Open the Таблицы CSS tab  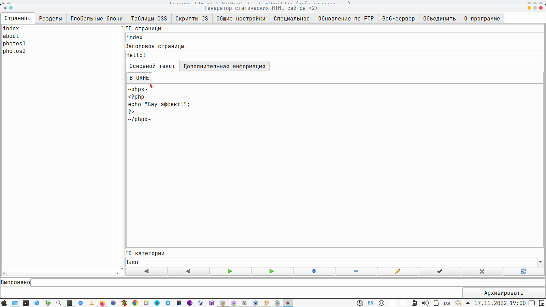[x=149, y=18]
